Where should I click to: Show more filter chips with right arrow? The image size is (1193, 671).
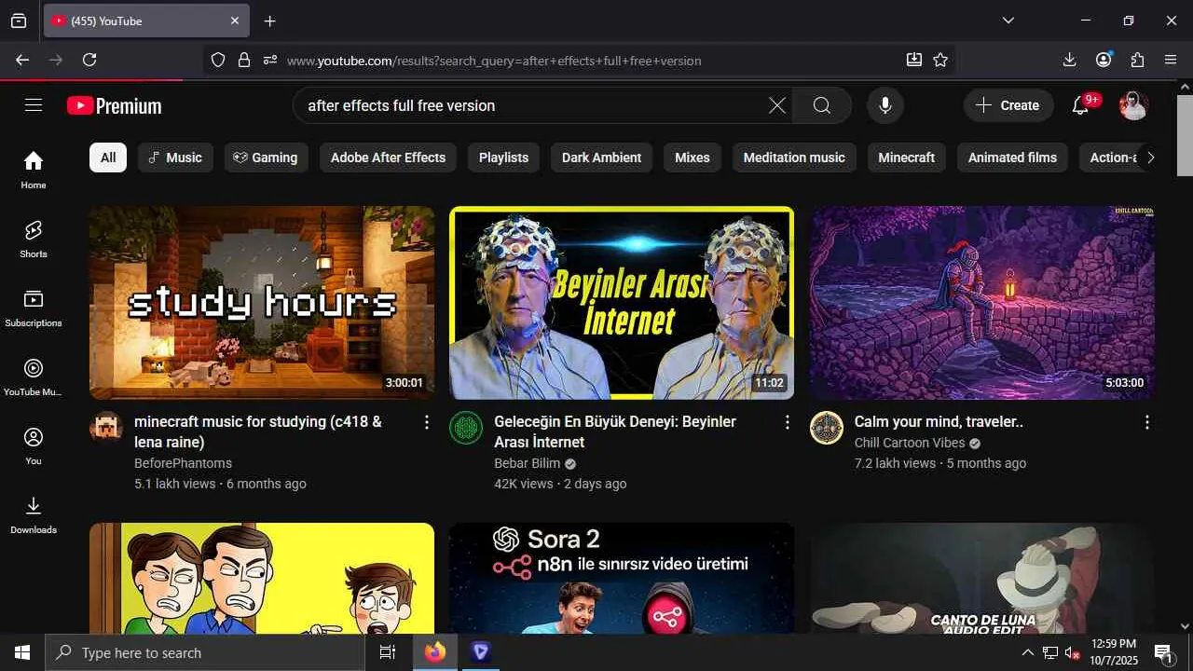pyautogui.click(x=1150, y=157)
